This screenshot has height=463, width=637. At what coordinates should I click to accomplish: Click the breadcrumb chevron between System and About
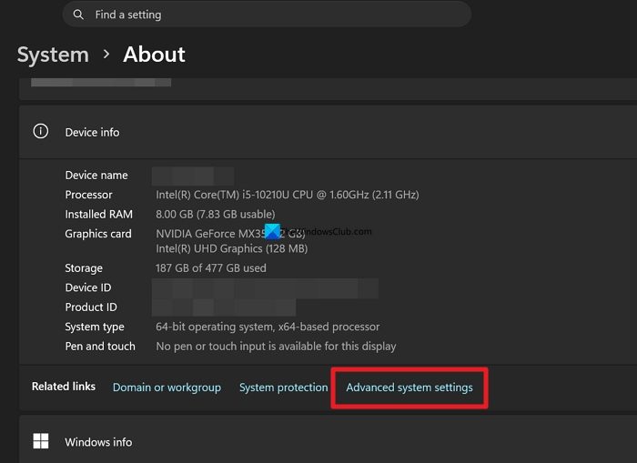pyautogui.click(x=106, y=54)
